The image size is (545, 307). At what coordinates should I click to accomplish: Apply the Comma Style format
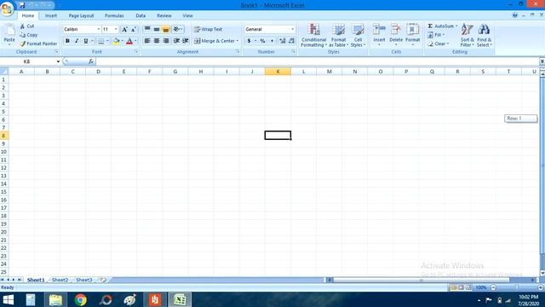tap(272, 41)
